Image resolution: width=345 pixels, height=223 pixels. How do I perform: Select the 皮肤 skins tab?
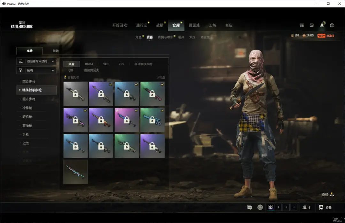pyautogui.click(x=29, y=50)
